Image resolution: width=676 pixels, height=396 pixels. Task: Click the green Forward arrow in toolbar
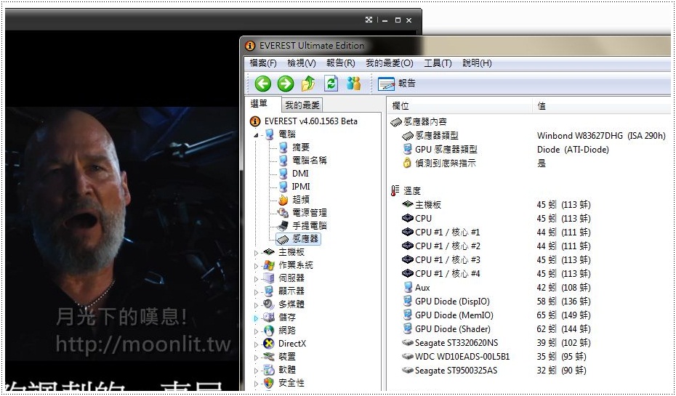[285, 84]
